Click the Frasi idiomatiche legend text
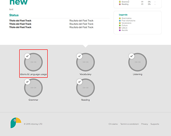Viewport: 171px width, 136px height. 129,21
